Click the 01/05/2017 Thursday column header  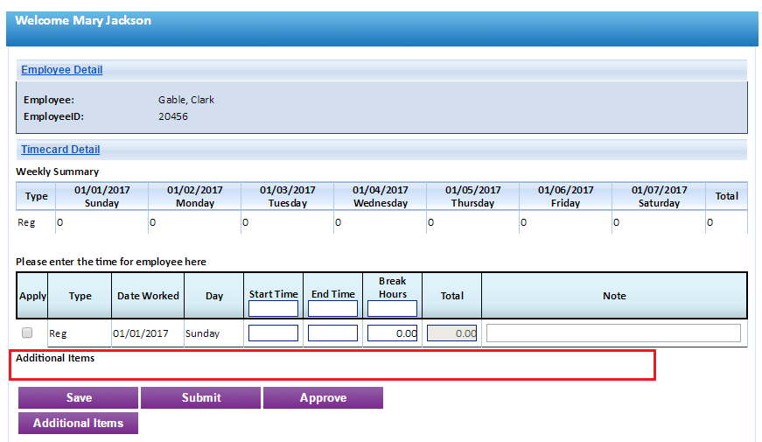472,196
